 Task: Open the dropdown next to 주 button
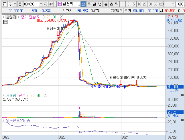(x=15, y=4)
